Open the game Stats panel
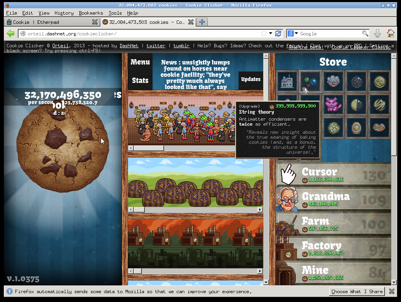Image resolution: width=401 pixels, height=302 pixels. (140, 80)
